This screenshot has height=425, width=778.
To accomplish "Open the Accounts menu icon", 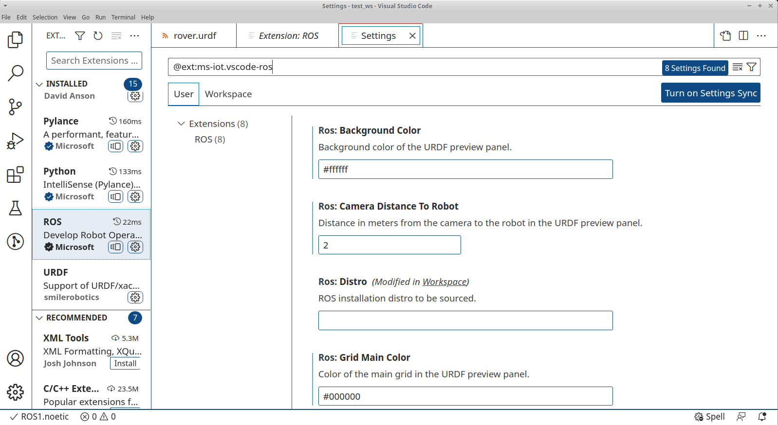I will (16, 358).
